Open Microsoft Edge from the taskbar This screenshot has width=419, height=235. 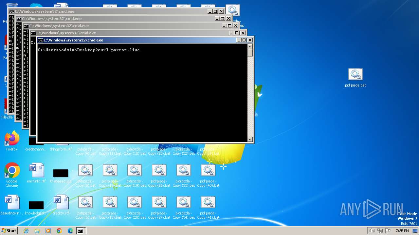(x=70, y=231)
